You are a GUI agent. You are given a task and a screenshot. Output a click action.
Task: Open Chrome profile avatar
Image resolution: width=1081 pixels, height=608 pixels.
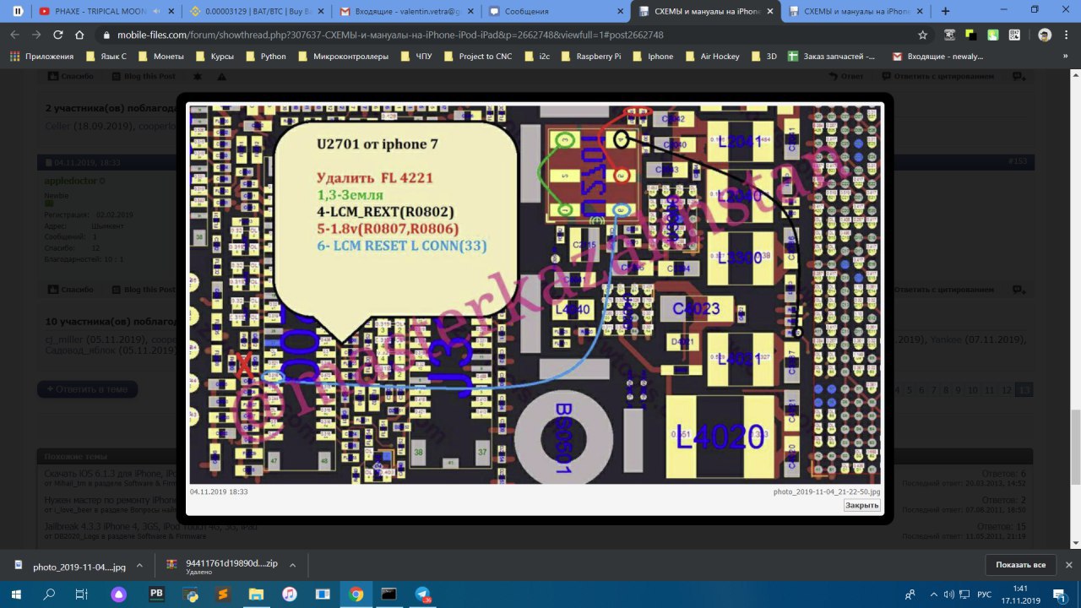coord(1045,35)
